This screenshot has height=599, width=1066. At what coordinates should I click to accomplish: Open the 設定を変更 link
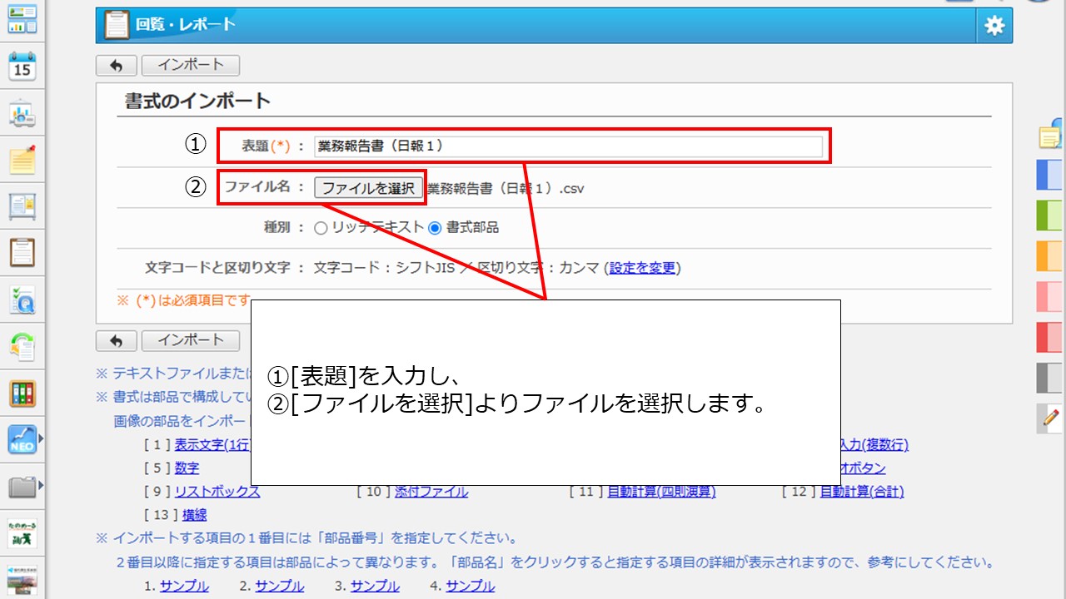pos(642,268)
